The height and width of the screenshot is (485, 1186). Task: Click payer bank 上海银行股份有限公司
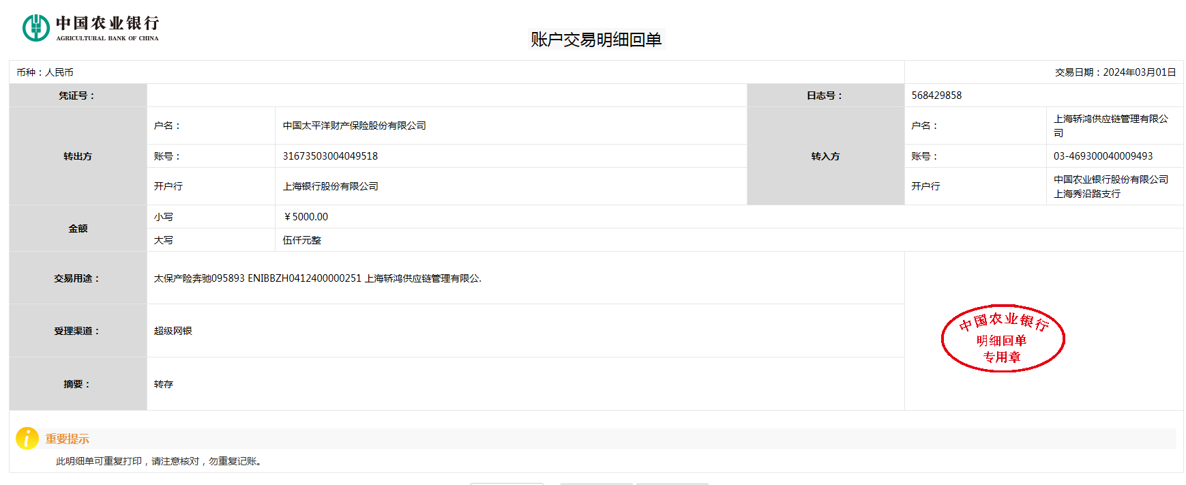[330, 186]
